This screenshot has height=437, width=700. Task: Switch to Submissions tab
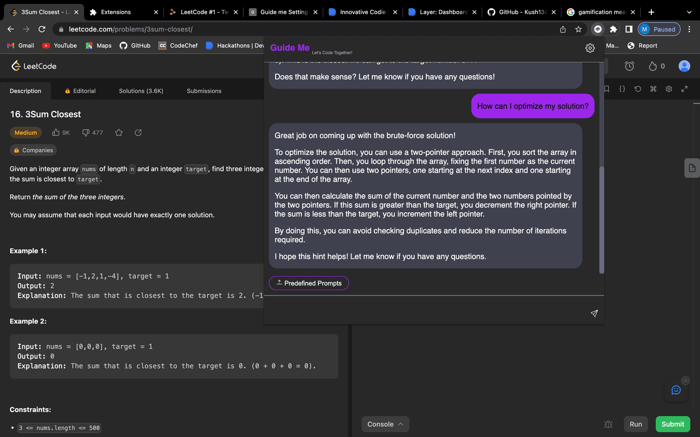click(204, 91)
